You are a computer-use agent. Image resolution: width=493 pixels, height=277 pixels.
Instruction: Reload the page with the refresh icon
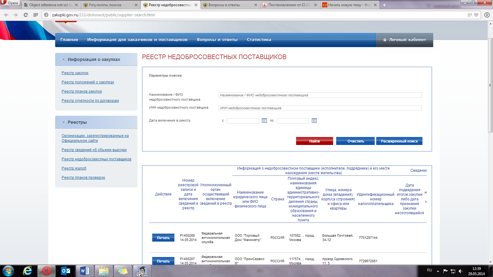(26, 15)
